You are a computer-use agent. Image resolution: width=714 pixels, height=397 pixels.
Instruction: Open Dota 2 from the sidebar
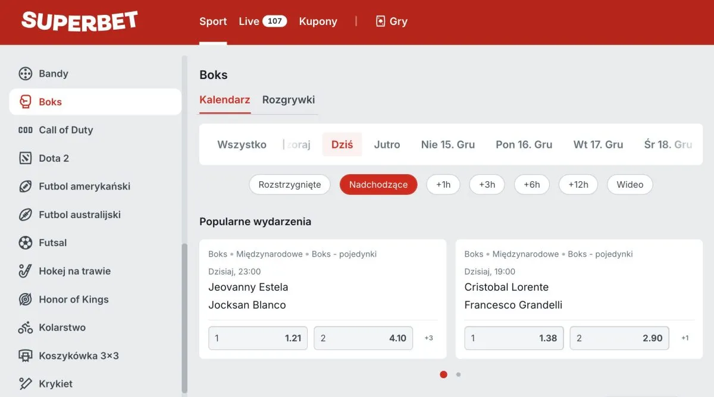point(25,158)
